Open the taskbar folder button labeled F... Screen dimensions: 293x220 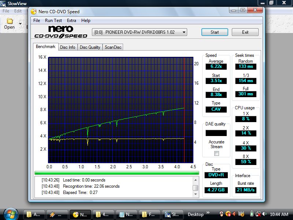pos(150,214)
